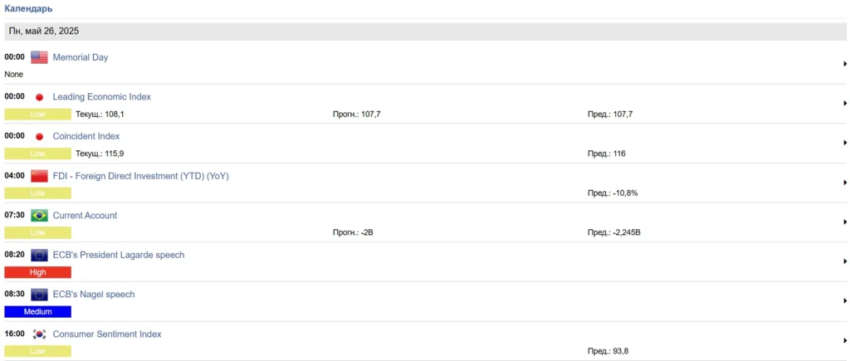Image resolution: width=850 pixels, height=361 pixels.
Task: Click the South Korea flag beside Consumer Sentiment
Action: coord(39,334)
